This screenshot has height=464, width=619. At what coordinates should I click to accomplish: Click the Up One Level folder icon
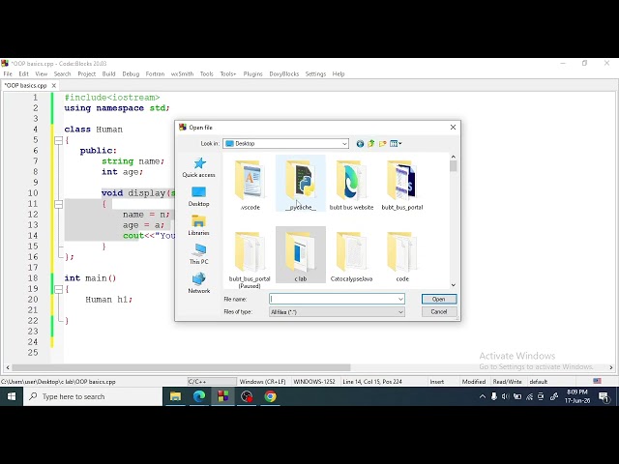click(371, 144)
